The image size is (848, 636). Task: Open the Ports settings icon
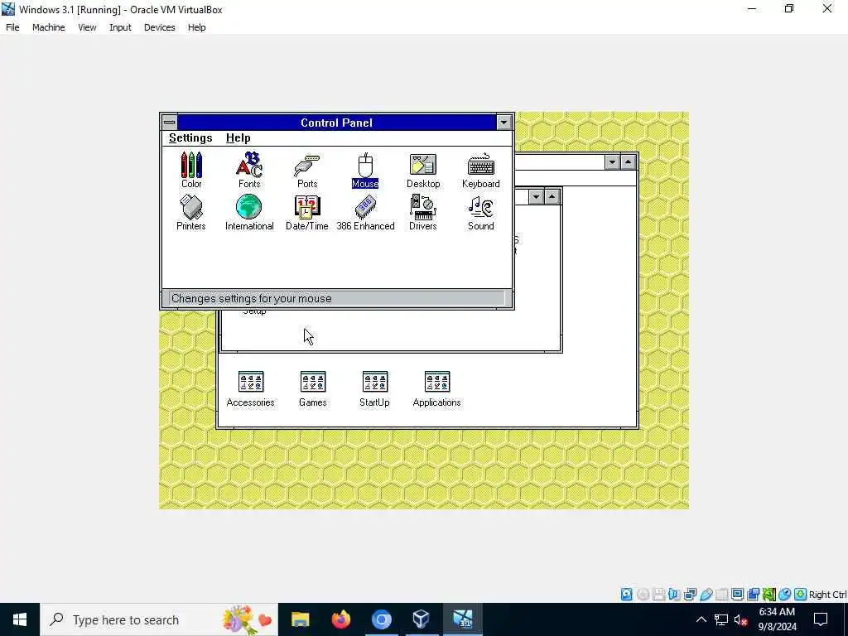307,170
